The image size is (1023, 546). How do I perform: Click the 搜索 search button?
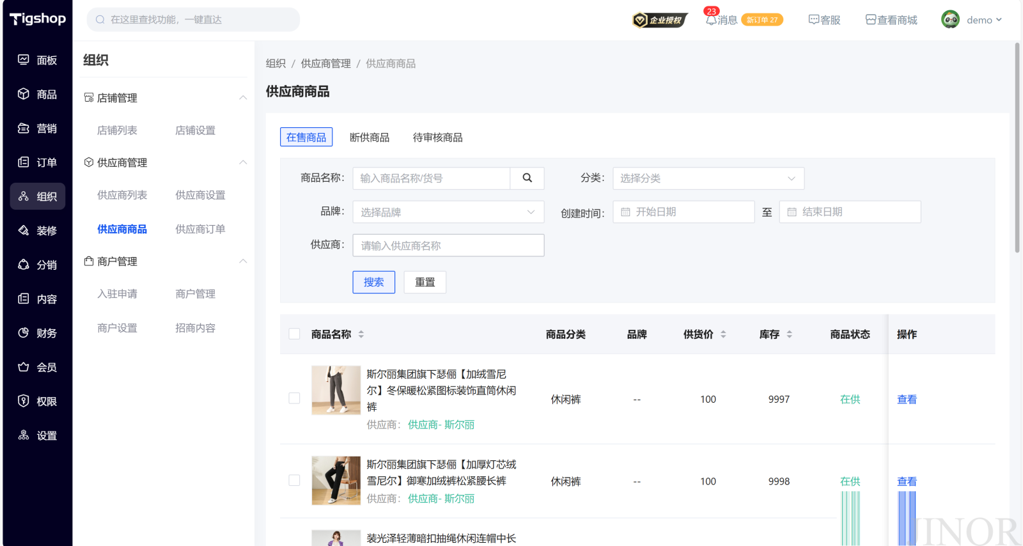tap(374, 282)
